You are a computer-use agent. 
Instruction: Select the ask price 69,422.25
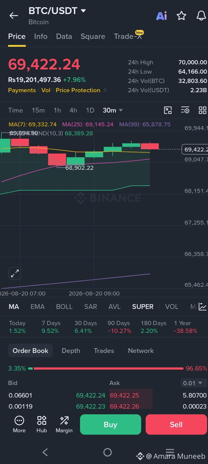(125, 395)
